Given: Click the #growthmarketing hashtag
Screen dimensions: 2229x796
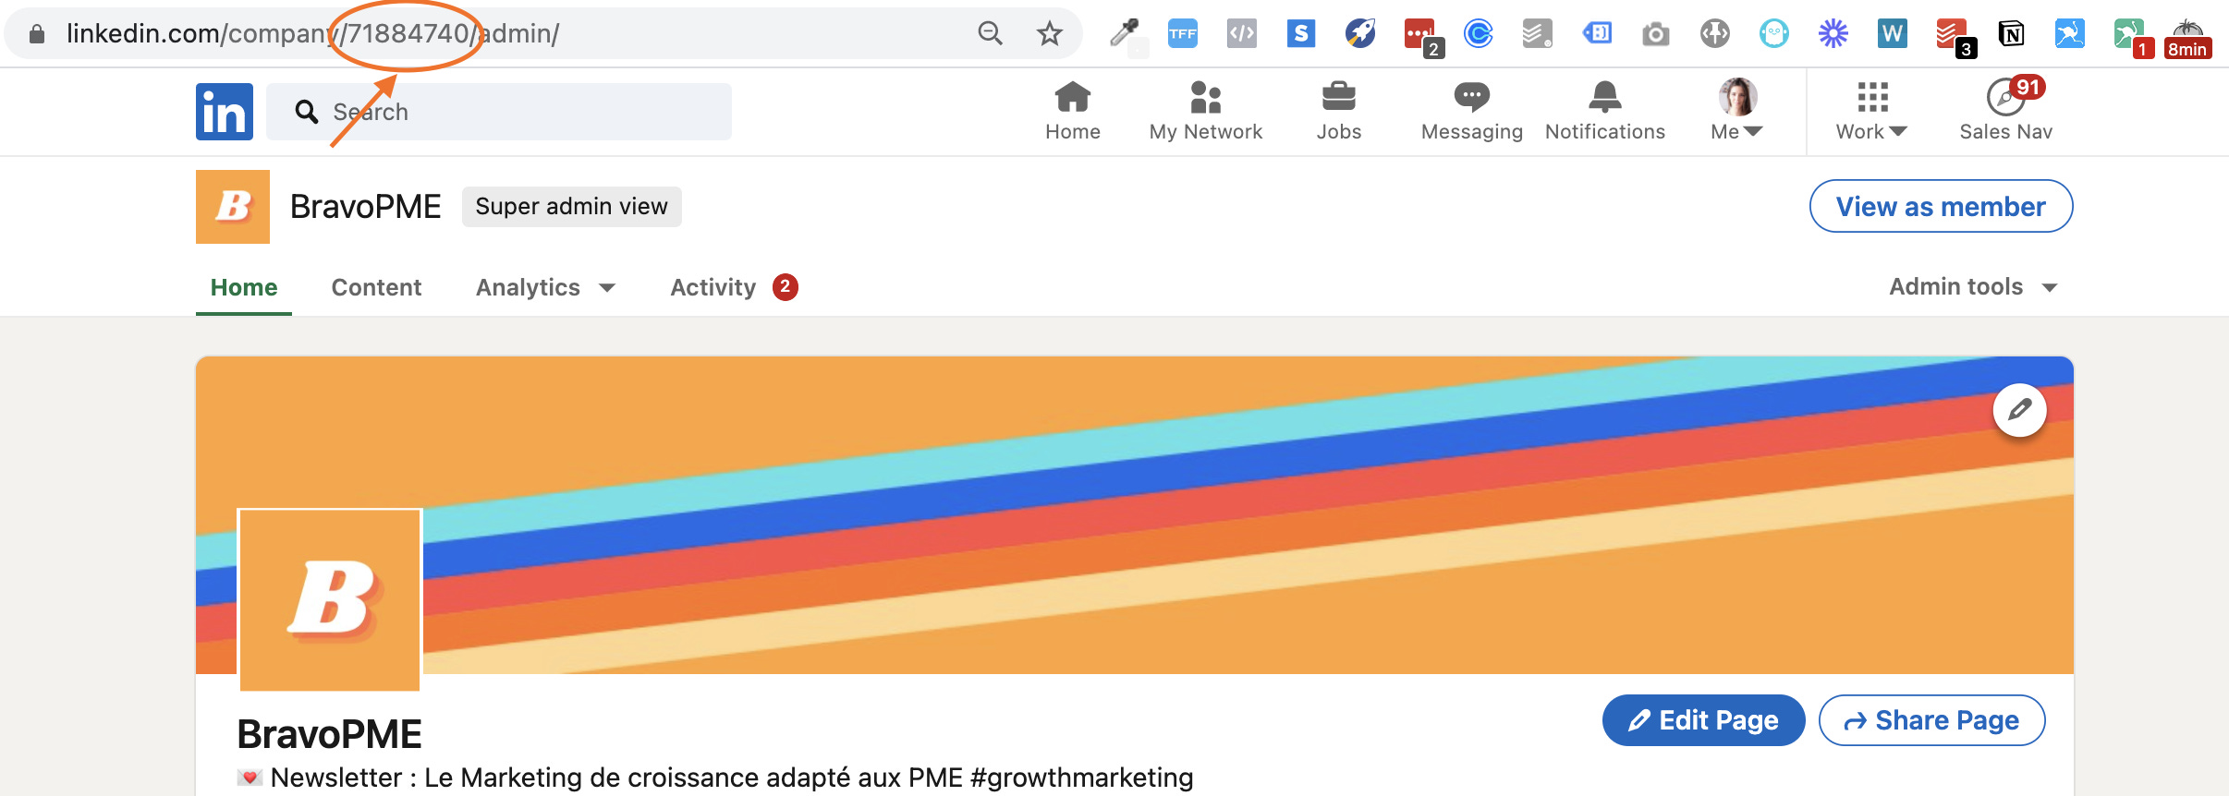Looking at the screenshot, I should coord(1081,778).
